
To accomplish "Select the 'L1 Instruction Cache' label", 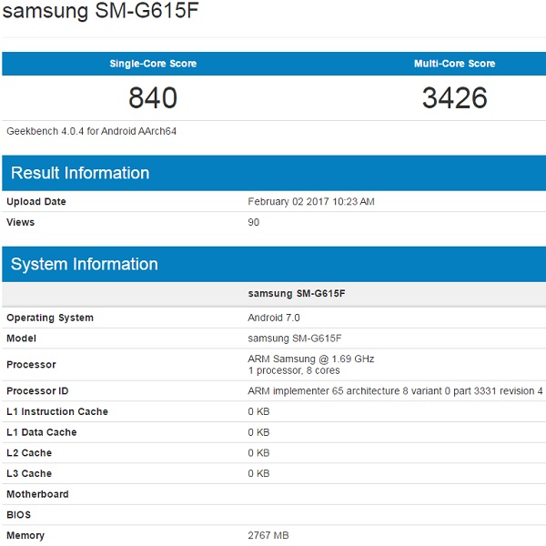I will 57,411.
